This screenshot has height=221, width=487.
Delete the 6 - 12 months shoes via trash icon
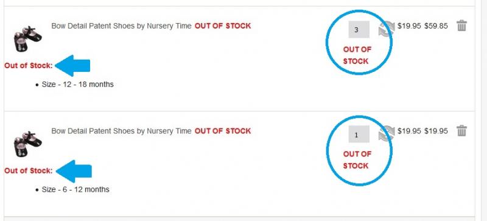[x=461, y=130]
